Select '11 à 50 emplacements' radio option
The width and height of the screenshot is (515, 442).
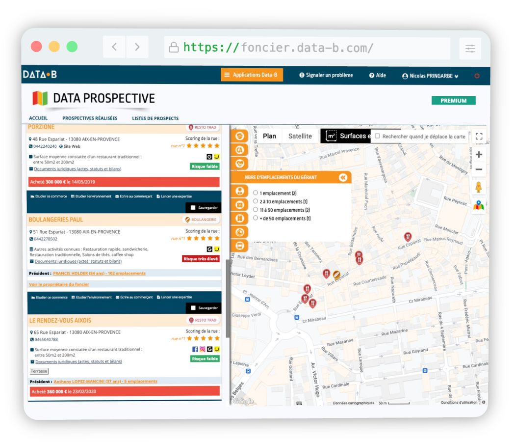[255, 210]
